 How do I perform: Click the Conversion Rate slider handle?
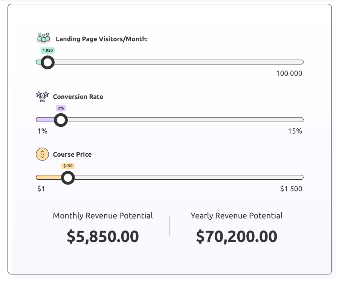coord(61,120)
